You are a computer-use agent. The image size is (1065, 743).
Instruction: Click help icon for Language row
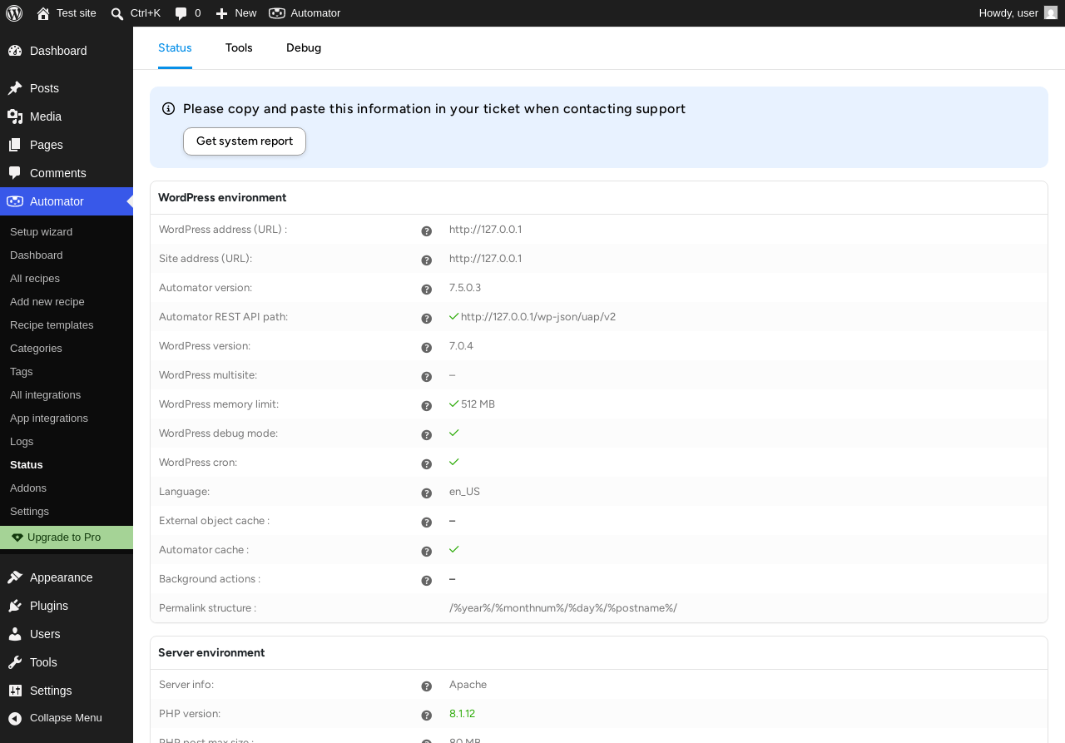(427, 493)
